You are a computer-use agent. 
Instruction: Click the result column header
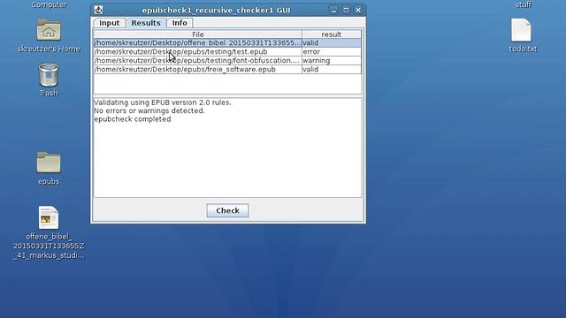pyautogui.click(x=332, y=34)
